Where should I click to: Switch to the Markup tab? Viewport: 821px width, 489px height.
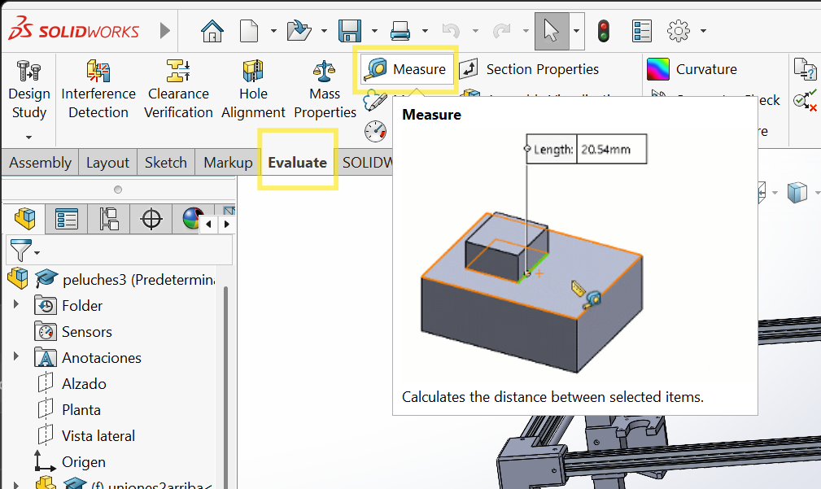(228, 162)
